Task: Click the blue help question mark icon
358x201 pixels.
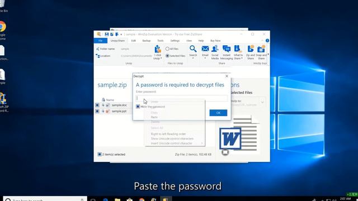Action: 267,41
